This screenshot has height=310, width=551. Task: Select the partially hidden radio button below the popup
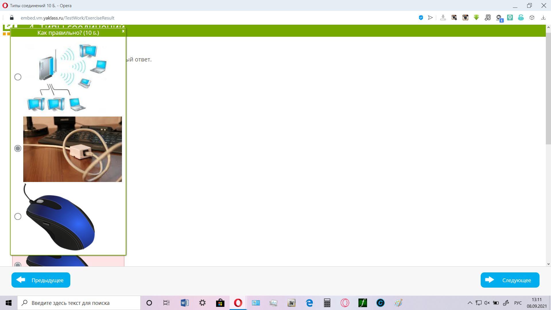[18, 264]
